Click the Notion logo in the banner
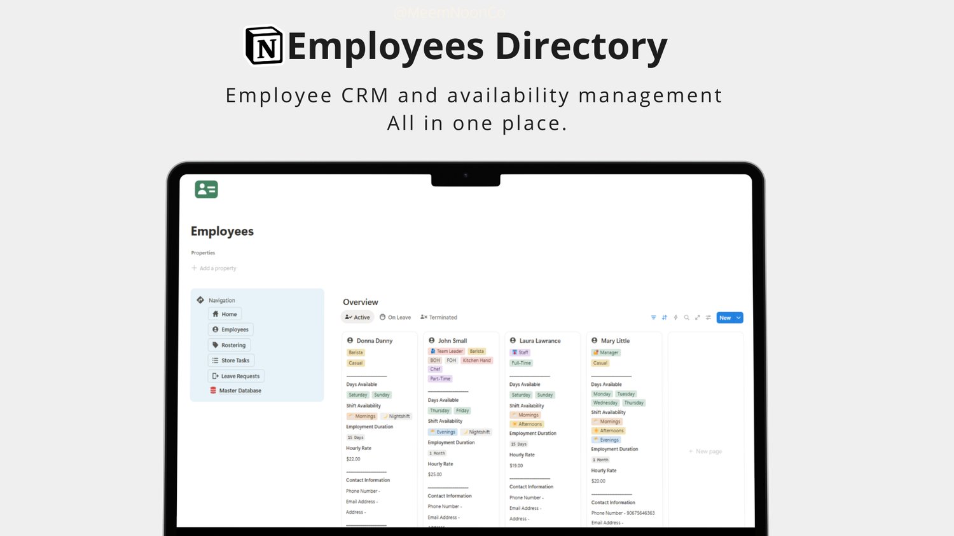 click(x=265, y=46)
